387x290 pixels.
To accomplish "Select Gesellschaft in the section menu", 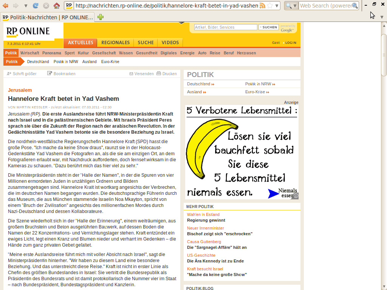I will tap(104, 53).
